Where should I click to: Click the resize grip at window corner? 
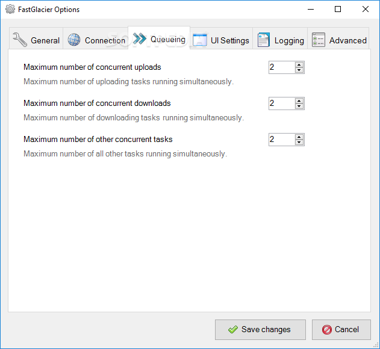[x=376, y=345]
